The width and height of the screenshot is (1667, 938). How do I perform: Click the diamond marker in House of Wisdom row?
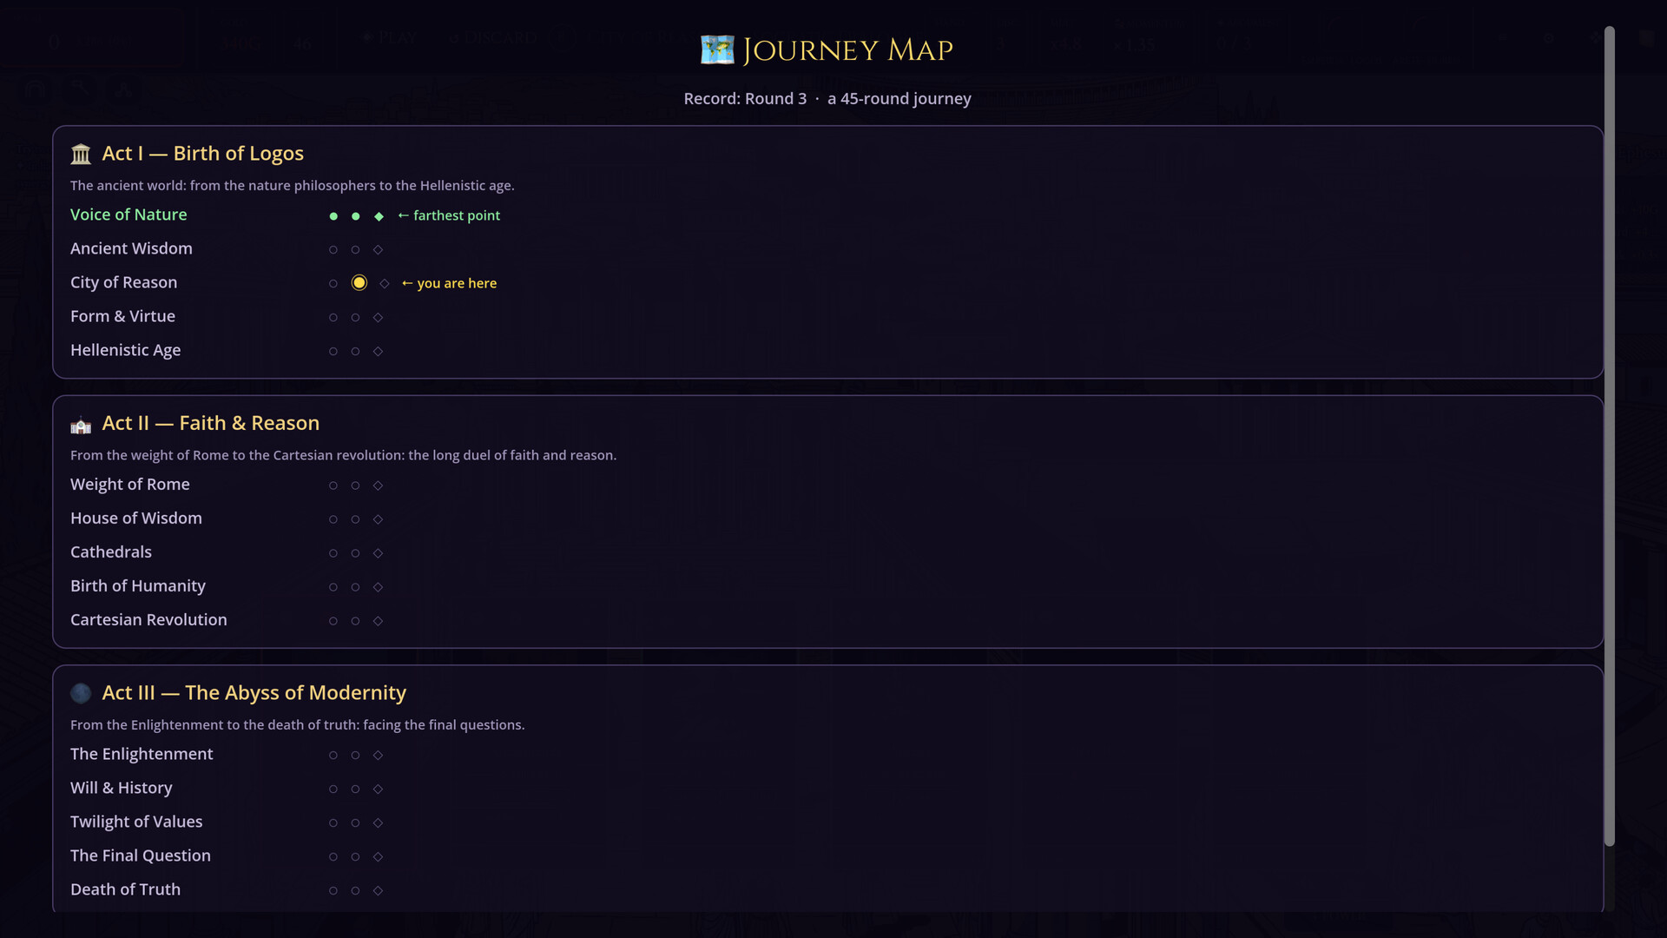pyautogui.click(x=378, y=519)
